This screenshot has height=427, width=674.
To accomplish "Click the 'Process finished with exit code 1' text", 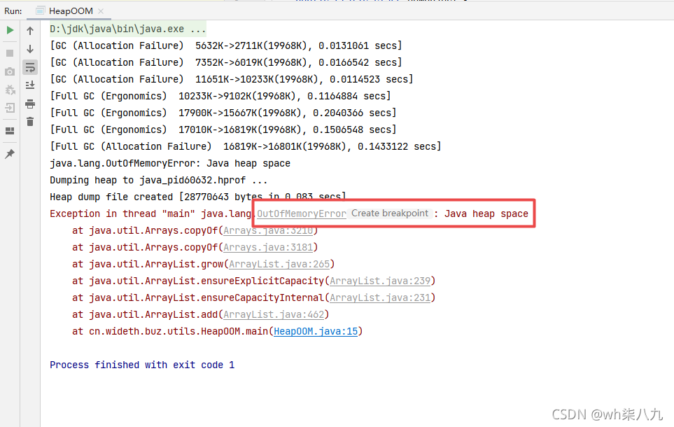I will tap(142, 365).
